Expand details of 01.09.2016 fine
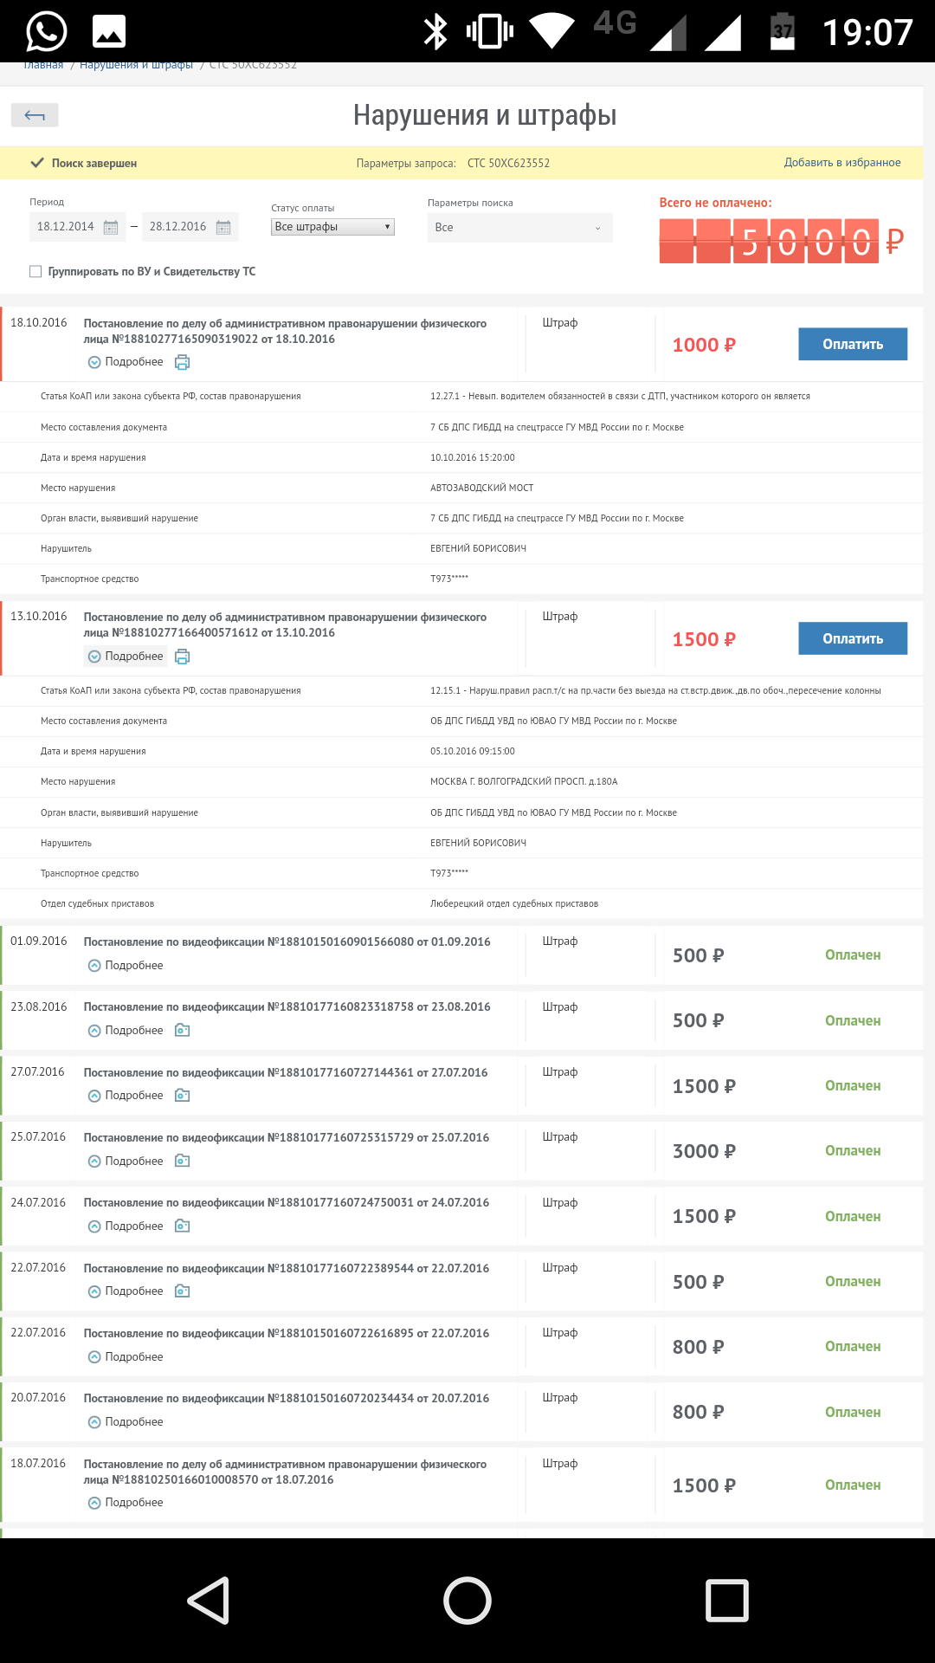This screenshot has width=935, height=1663. pos(126,965)
